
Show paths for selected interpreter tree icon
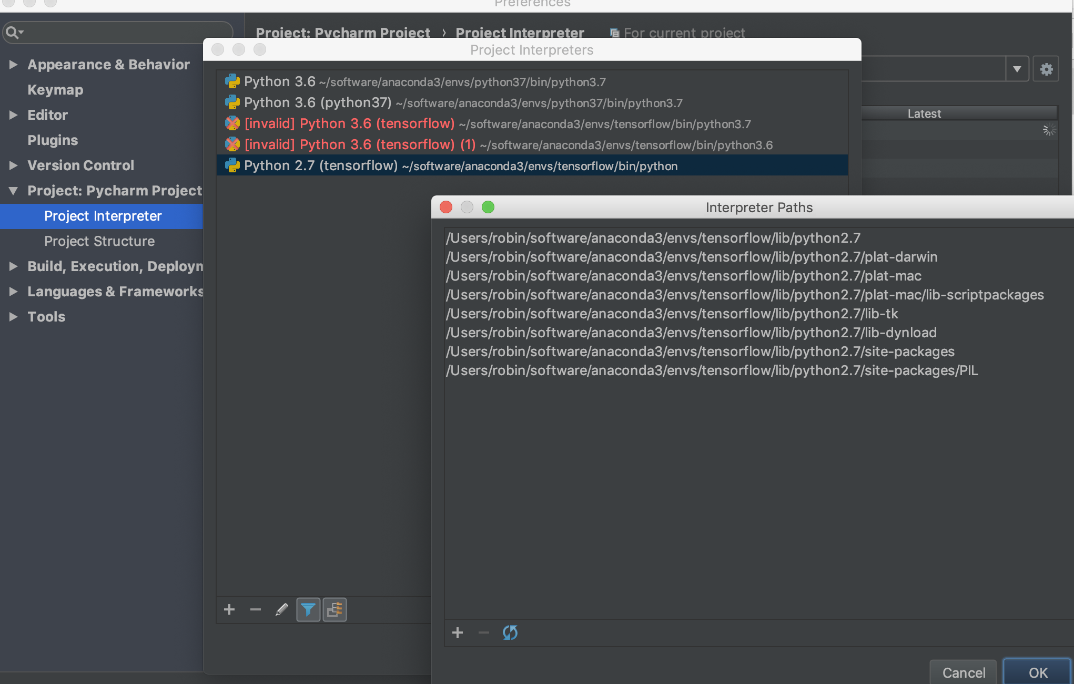(x=335, y=609)
